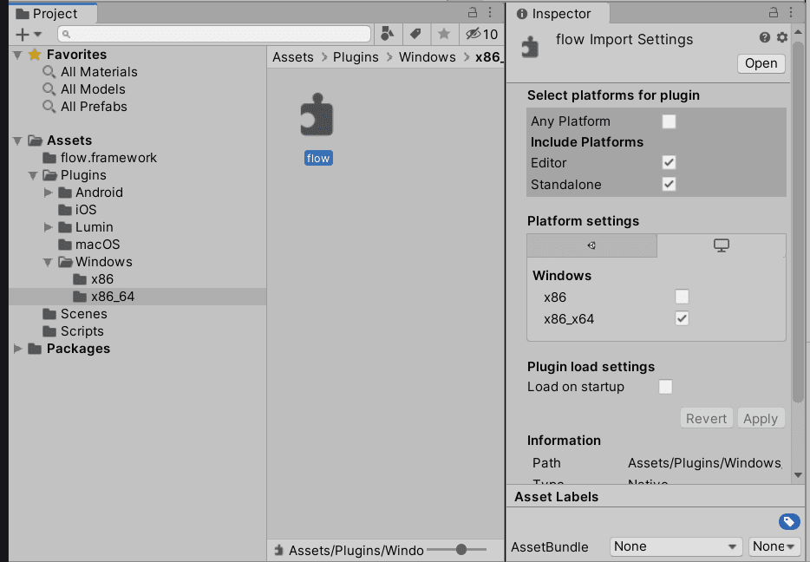Uncheck the Editor platform checkbox
Screen dimensions: 810x562
(x=669, y=163)
